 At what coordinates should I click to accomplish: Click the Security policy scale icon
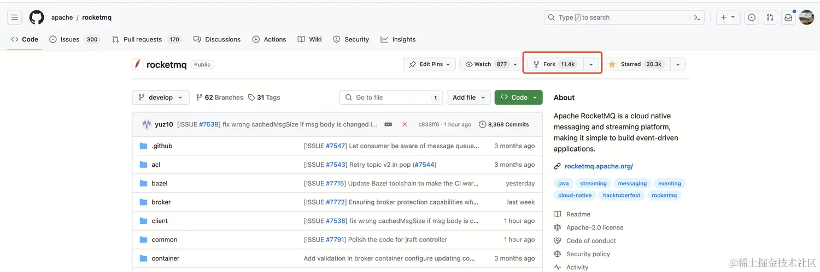point(558,254)
